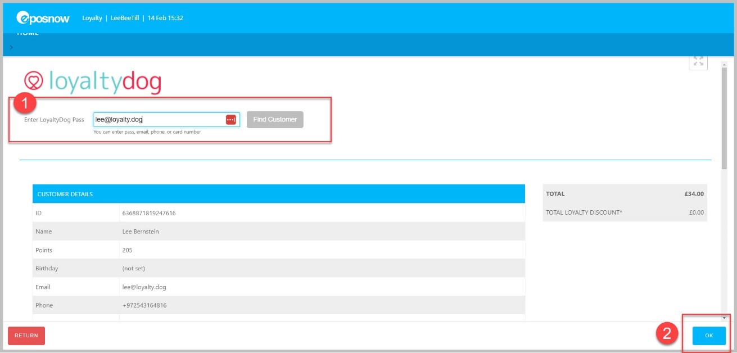Select the points value 205
737x353 pixels.
[126, 250]
